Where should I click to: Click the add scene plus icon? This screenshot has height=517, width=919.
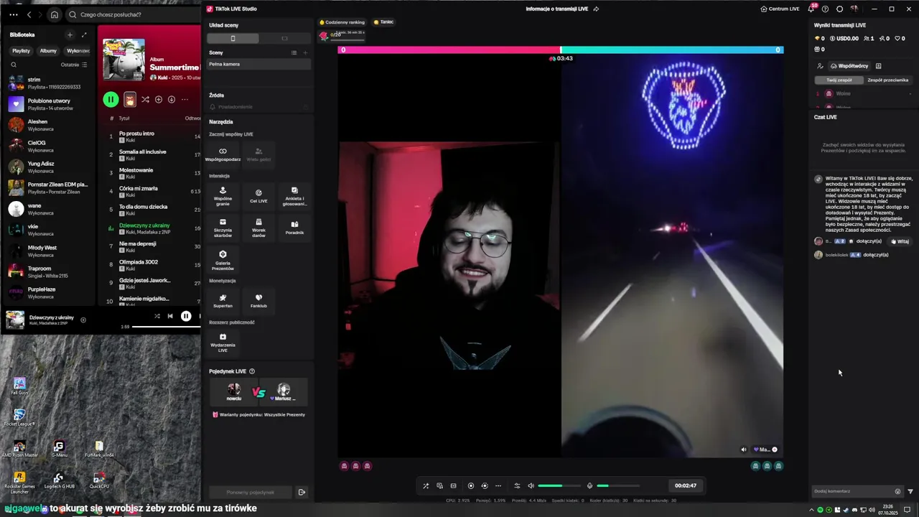click(x=305, y=52)
